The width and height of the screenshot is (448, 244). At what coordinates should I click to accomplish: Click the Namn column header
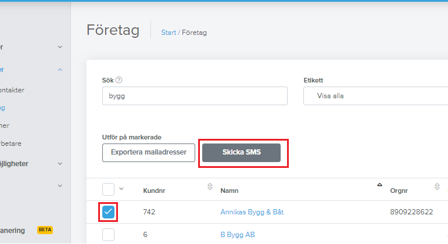[230, 191]
